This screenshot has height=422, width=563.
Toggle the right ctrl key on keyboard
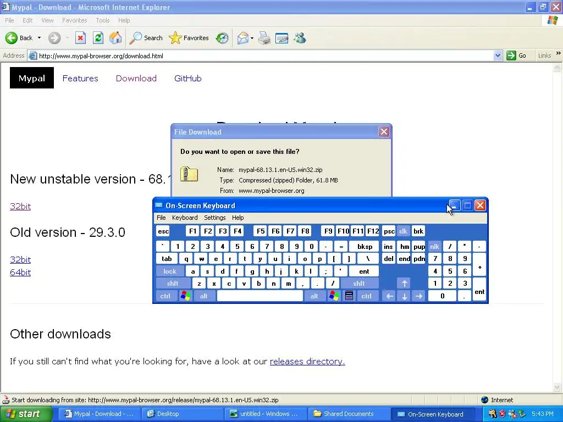367,296
